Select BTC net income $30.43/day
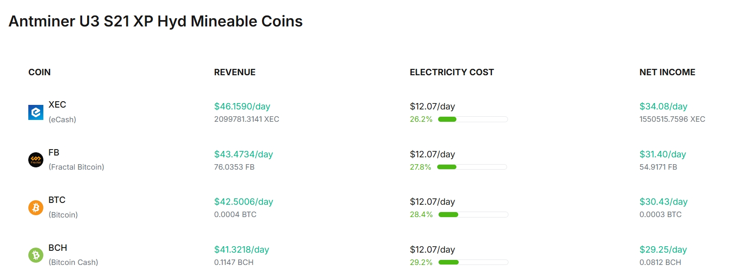 (664, 201)
